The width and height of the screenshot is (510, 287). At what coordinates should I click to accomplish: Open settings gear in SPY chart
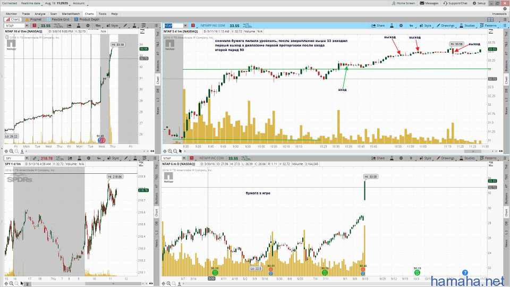(89, 158)
